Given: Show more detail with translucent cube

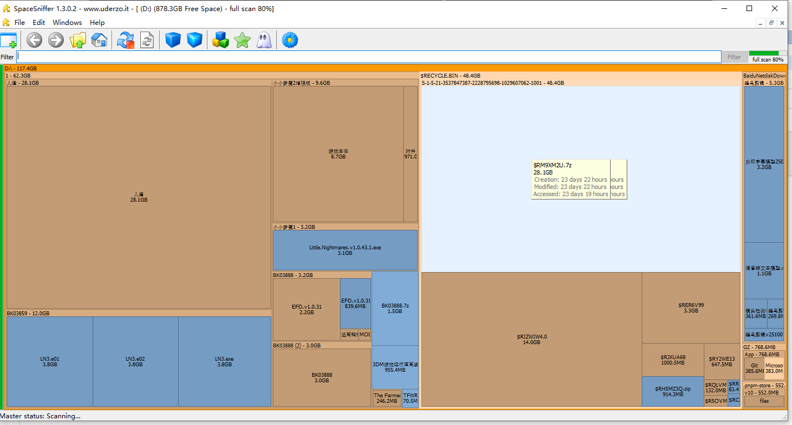Looking at the screenshot, I should [x=195, y=40].
